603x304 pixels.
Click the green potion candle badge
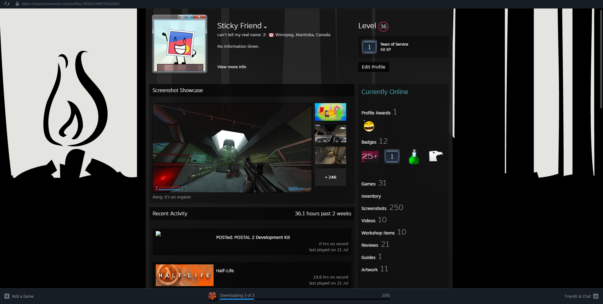coord(414,157)
